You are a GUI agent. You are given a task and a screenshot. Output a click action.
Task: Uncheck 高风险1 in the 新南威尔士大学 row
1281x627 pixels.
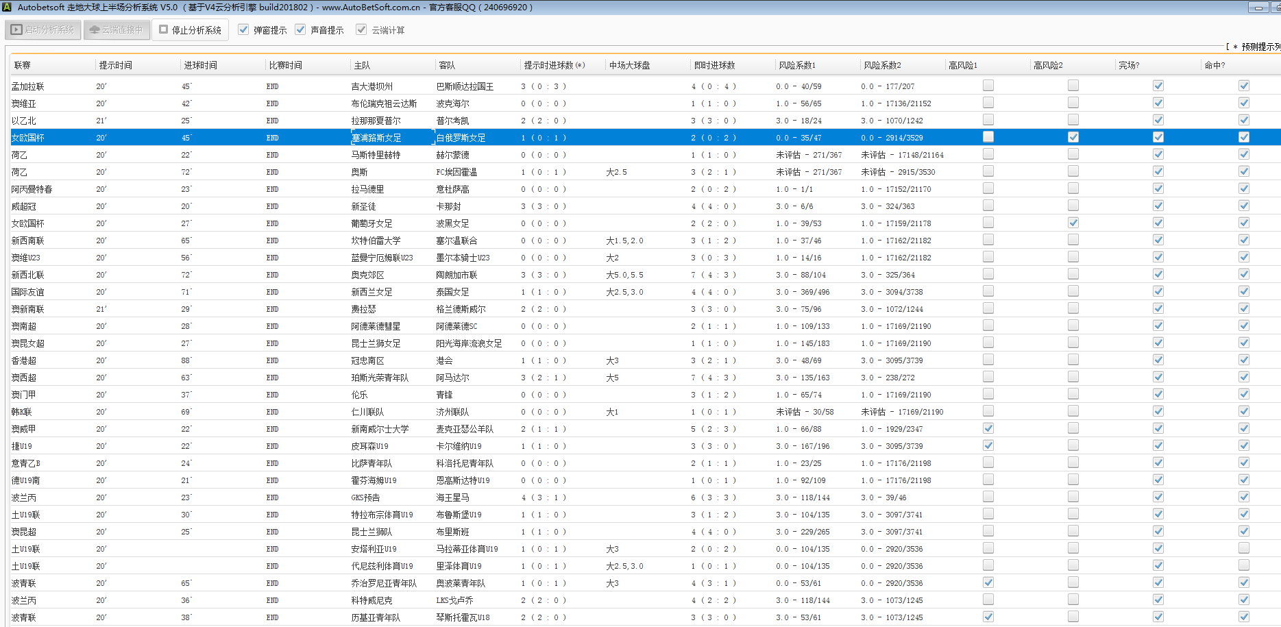(988, 428)
